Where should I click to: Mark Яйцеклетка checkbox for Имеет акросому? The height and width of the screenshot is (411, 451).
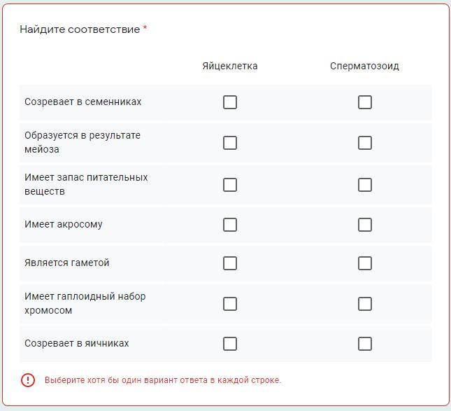(x=230, y=225)
